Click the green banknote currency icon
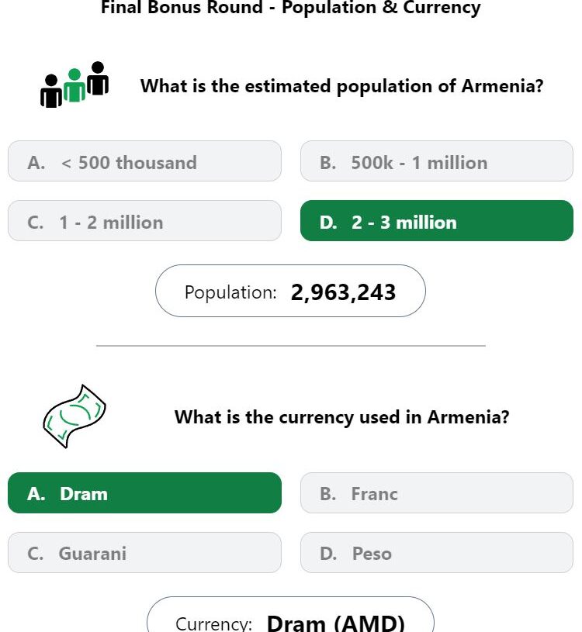The image size is (582, 632). [74, 416]
